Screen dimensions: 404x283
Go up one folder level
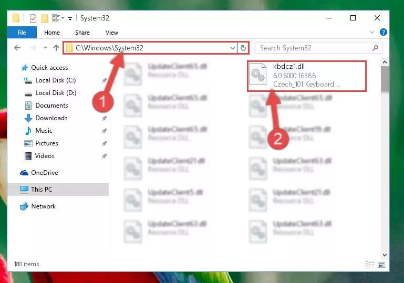click(56, 48)
